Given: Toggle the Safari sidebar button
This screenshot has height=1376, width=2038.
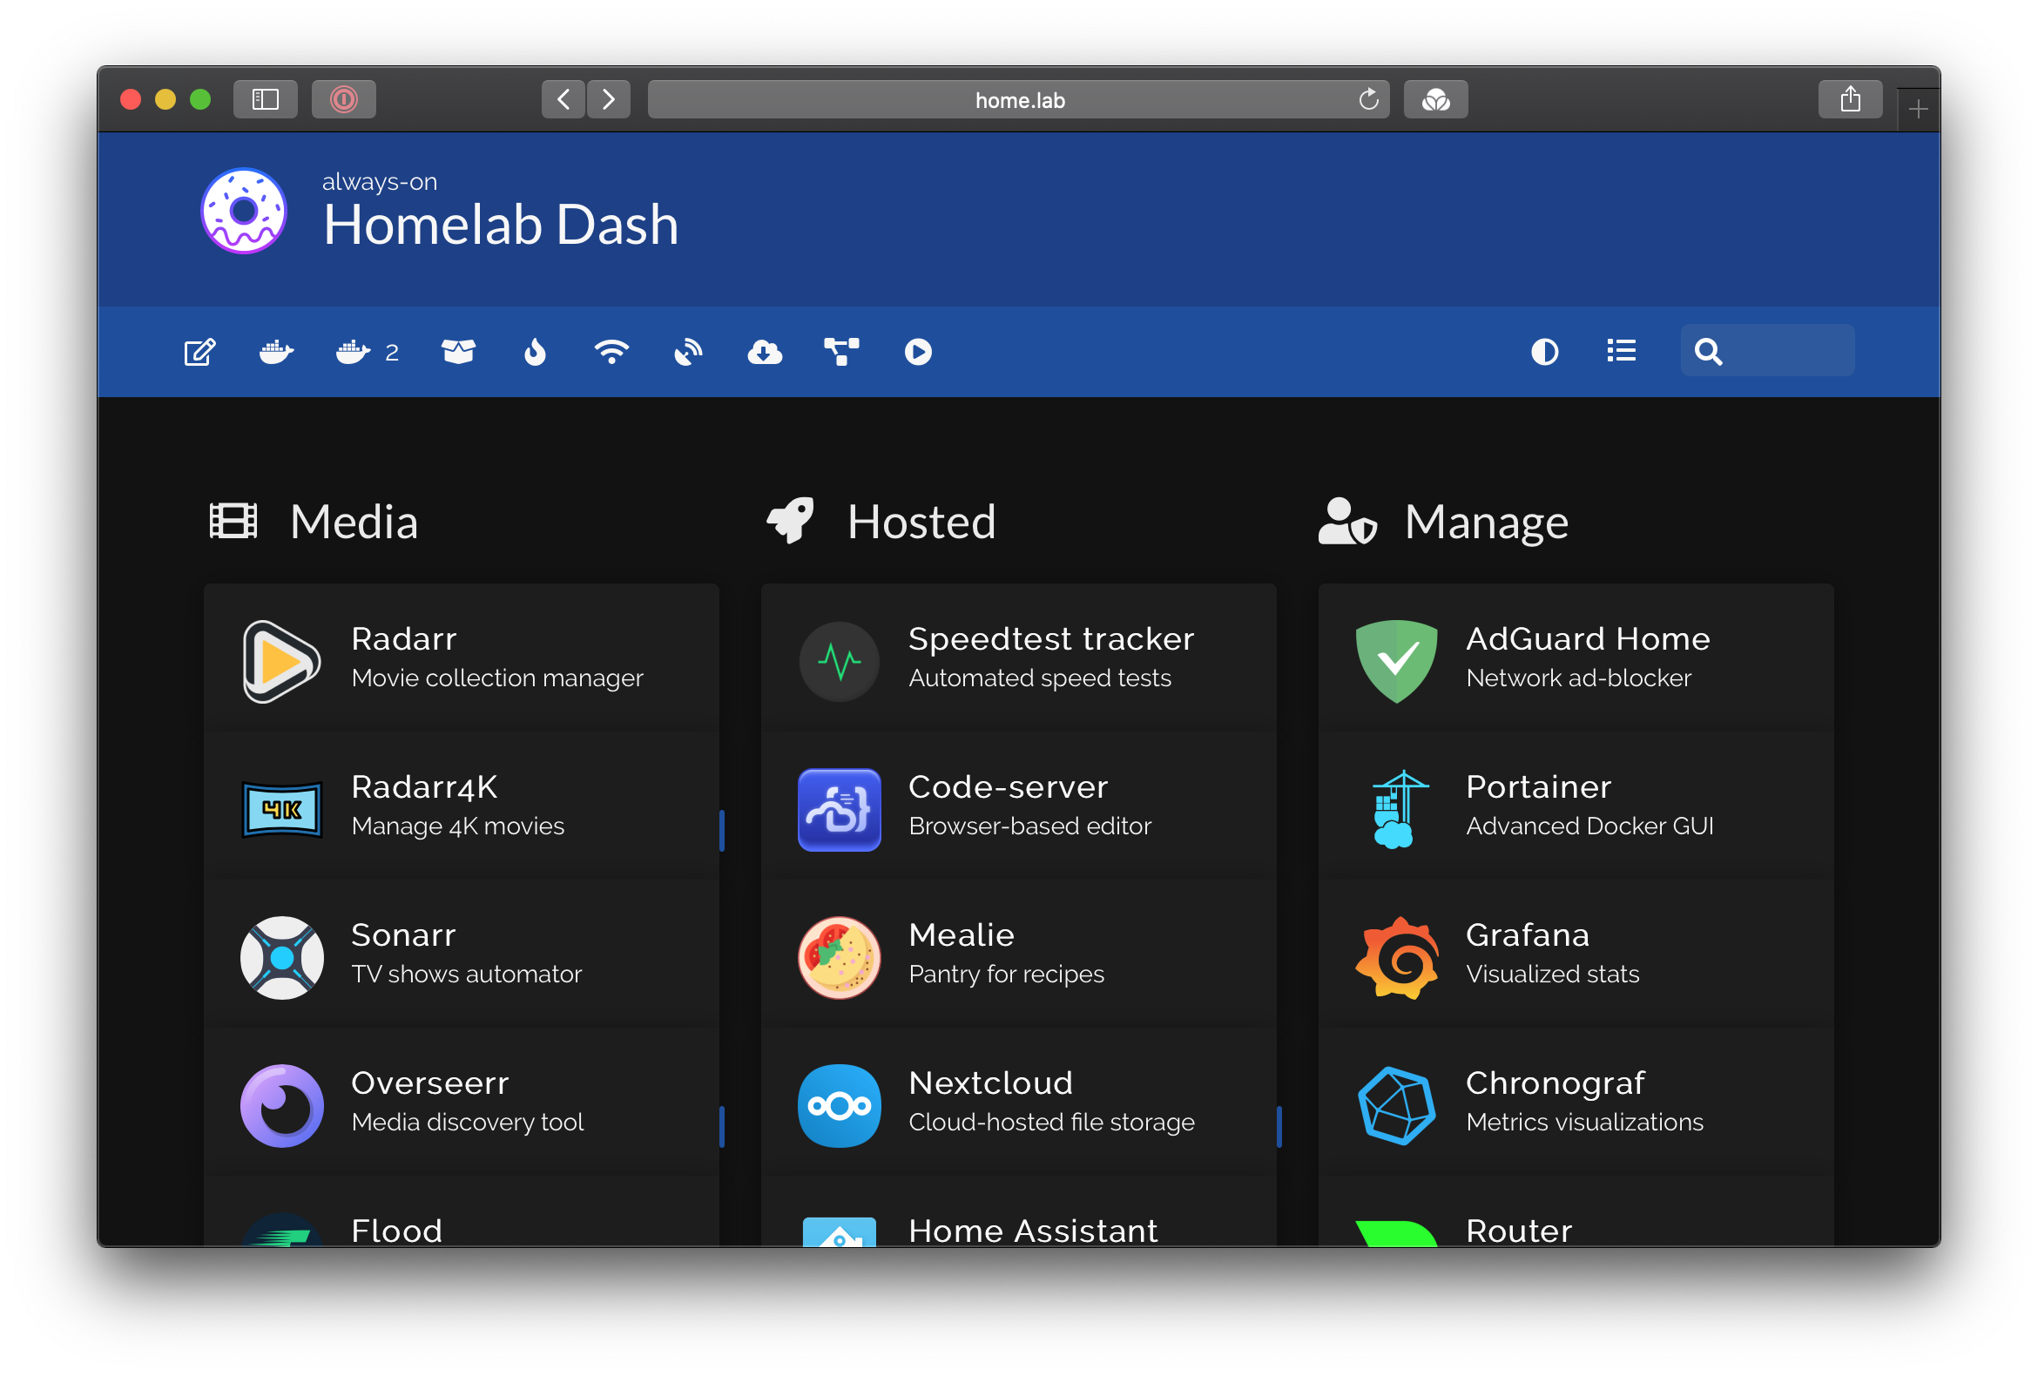Looking at the screenshot, I should [265, 99].
